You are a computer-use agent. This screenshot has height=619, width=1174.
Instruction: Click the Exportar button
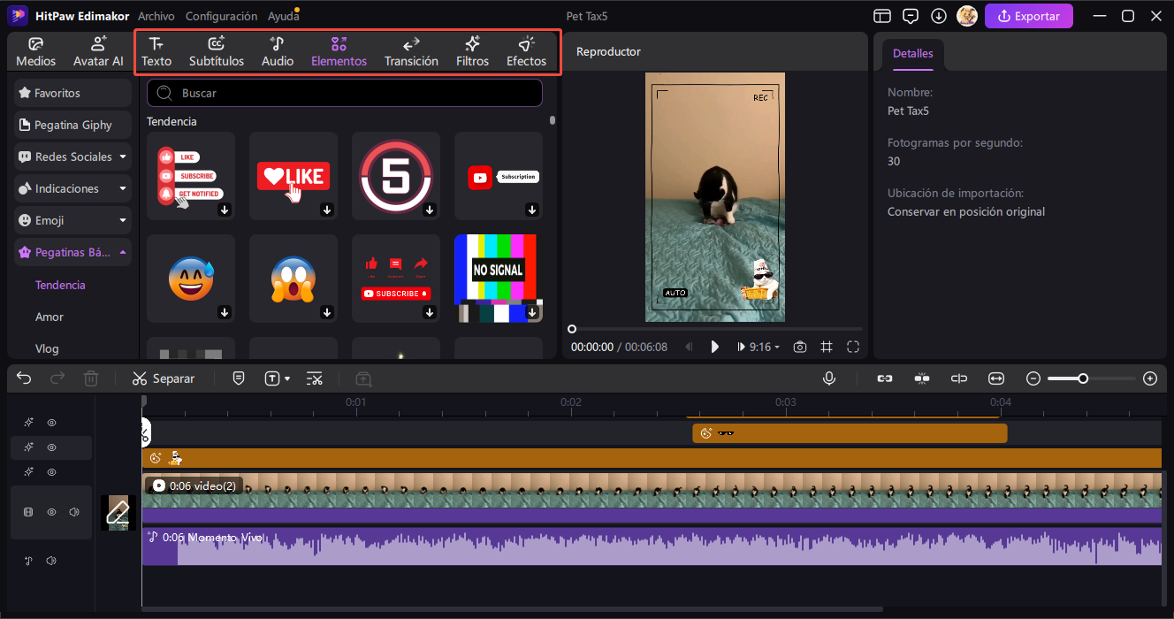(1028, 16)
